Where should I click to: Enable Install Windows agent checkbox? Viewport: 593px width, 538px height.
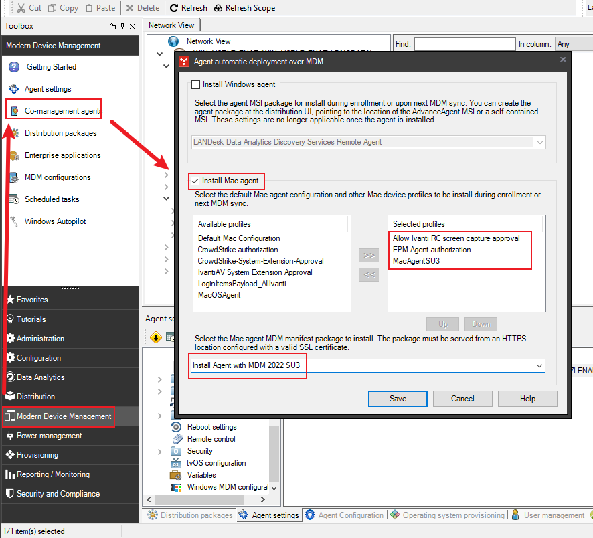pyautogui.click(x=196, y=85)
